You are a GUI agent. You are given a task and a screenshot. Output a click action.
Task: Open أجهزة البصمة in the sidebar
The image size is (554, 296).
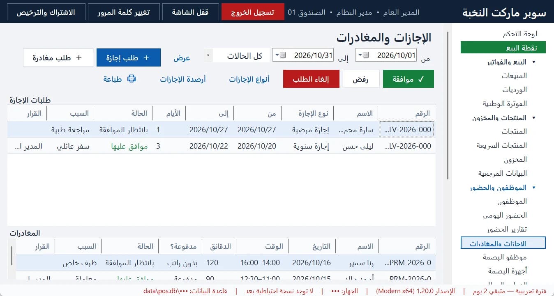coord(508,271)
